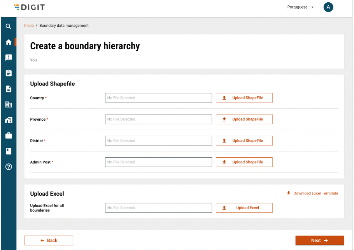Click the Upload Excel button
The height and width of the screenshot is (250, 354).
(x=244, y=208)
